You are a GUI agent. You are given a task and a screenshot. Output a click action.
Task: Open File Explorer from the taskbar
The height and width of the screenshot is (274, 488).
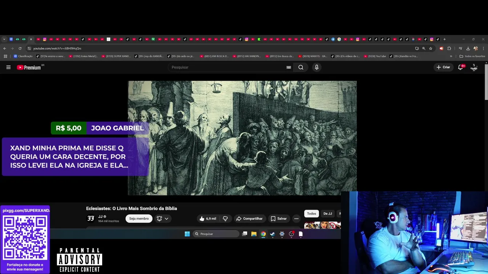[254, 234]
